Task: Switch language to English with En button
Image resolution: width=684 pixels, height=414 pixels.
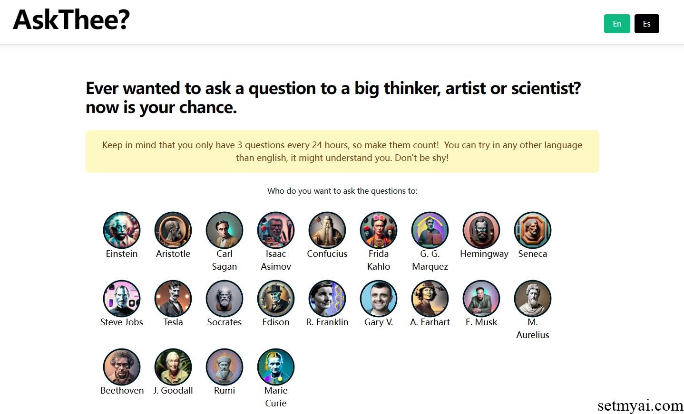Action: click(617, 24)
